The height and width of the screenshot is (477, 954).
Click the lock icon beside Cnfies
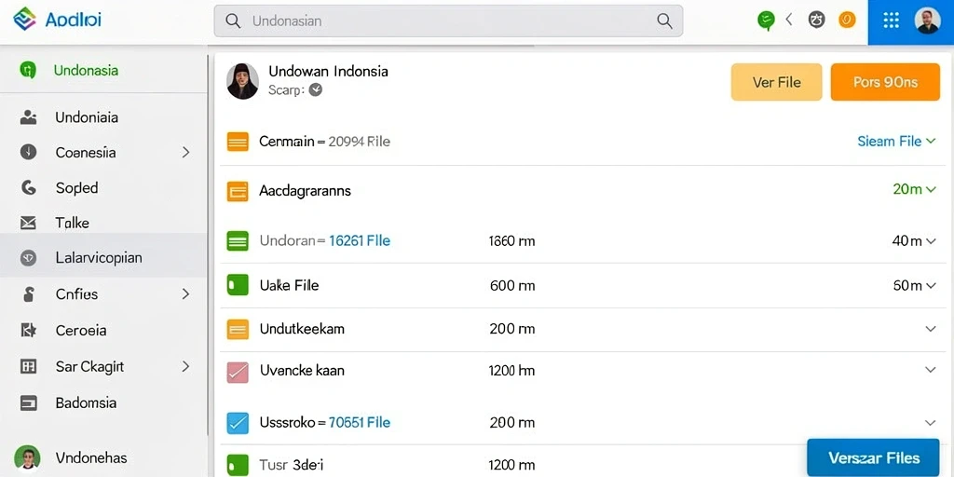(28, 294)
